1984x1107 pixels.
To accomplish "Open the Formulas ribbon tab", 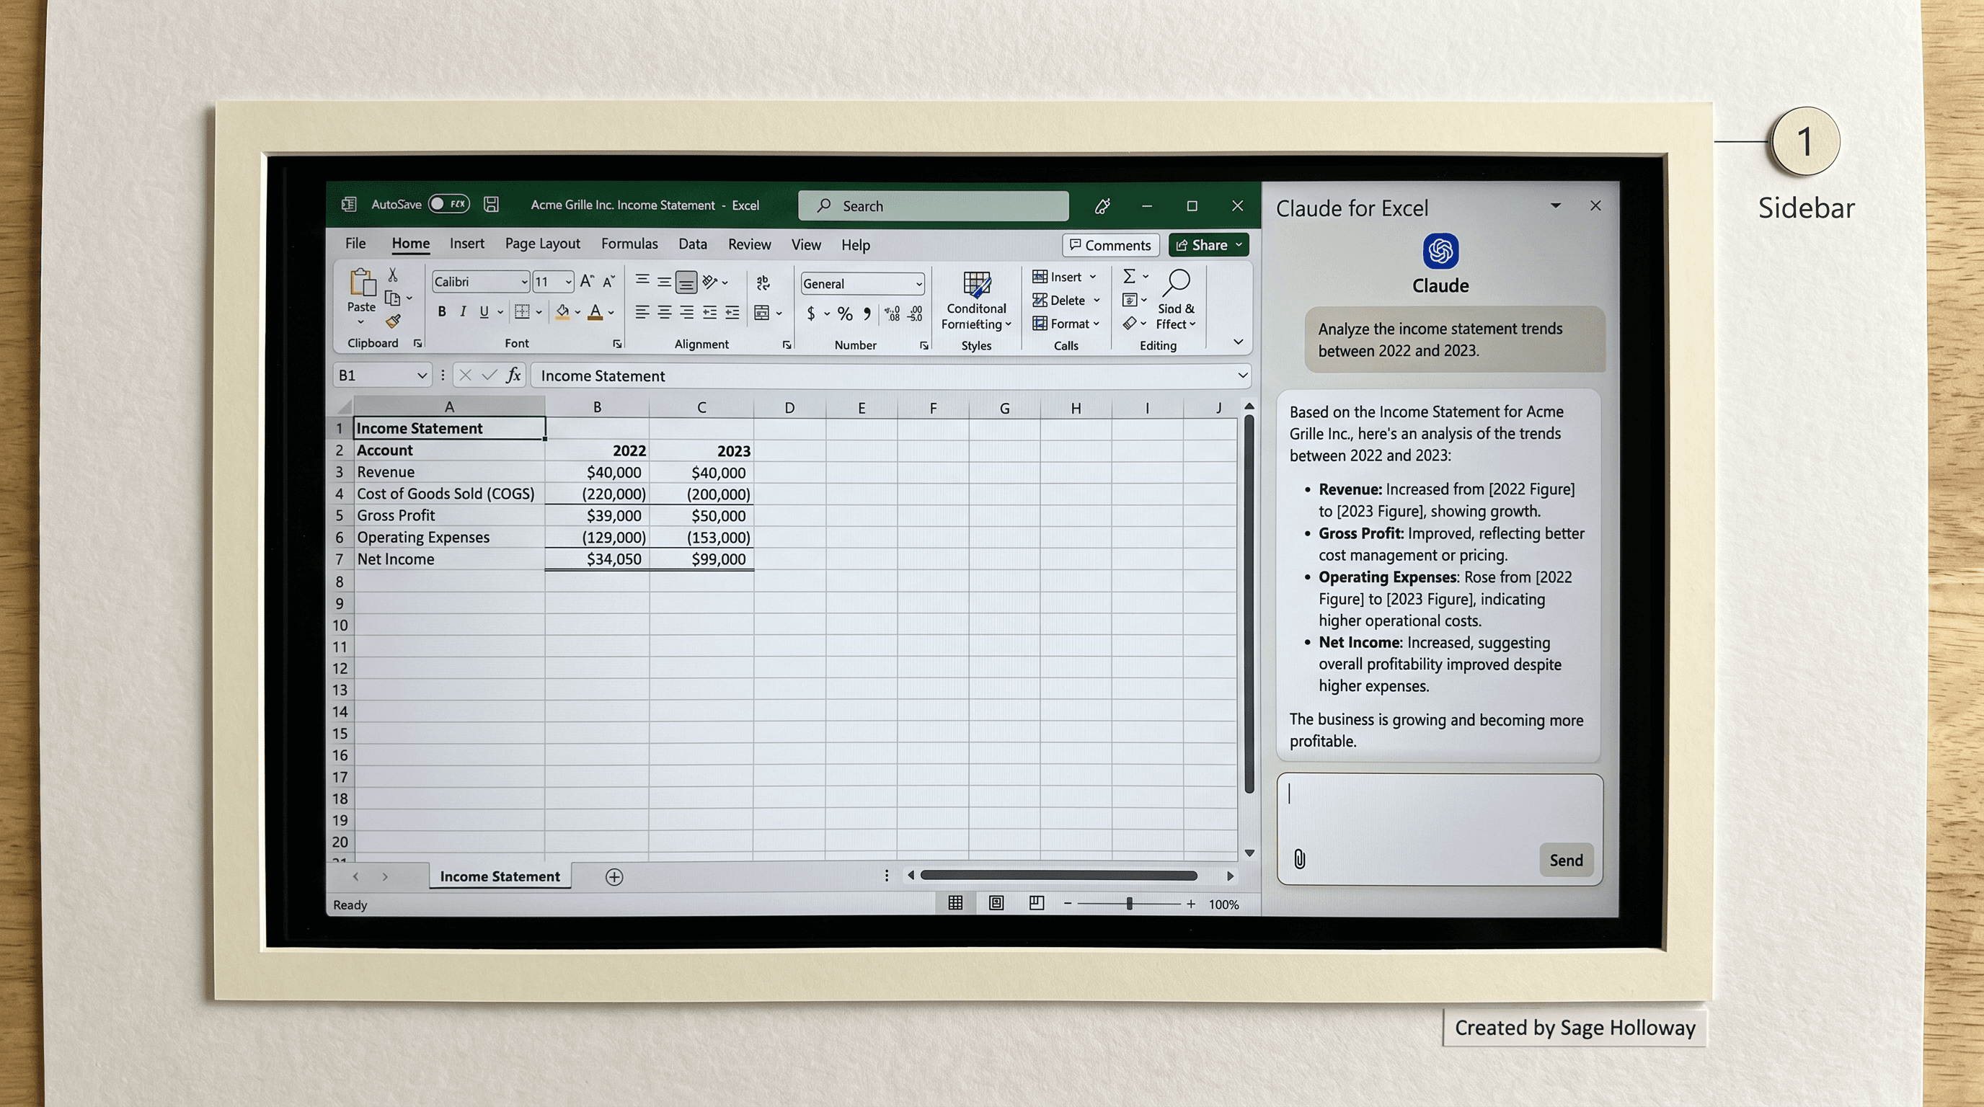I will [x=629, y=244].
